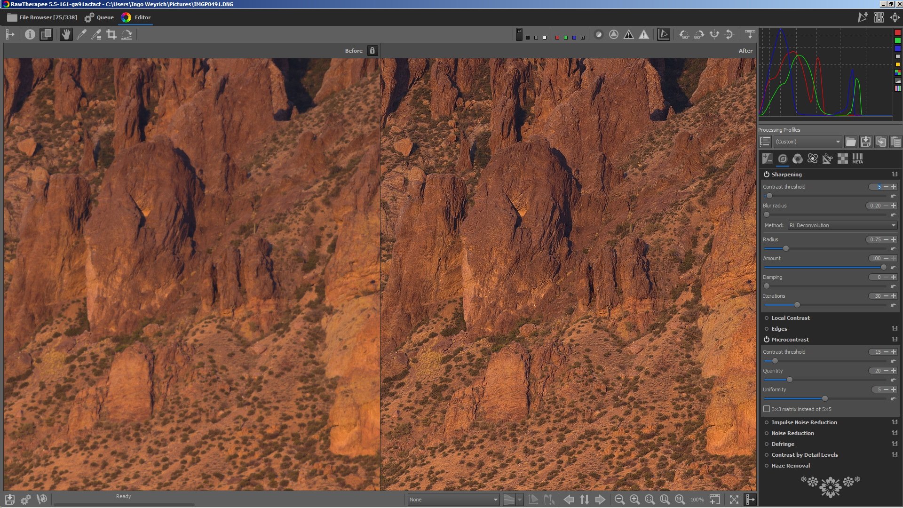Screen dimensions: 903x508
Task: Switch to the File Browser tab
Action: coord(42,17)
